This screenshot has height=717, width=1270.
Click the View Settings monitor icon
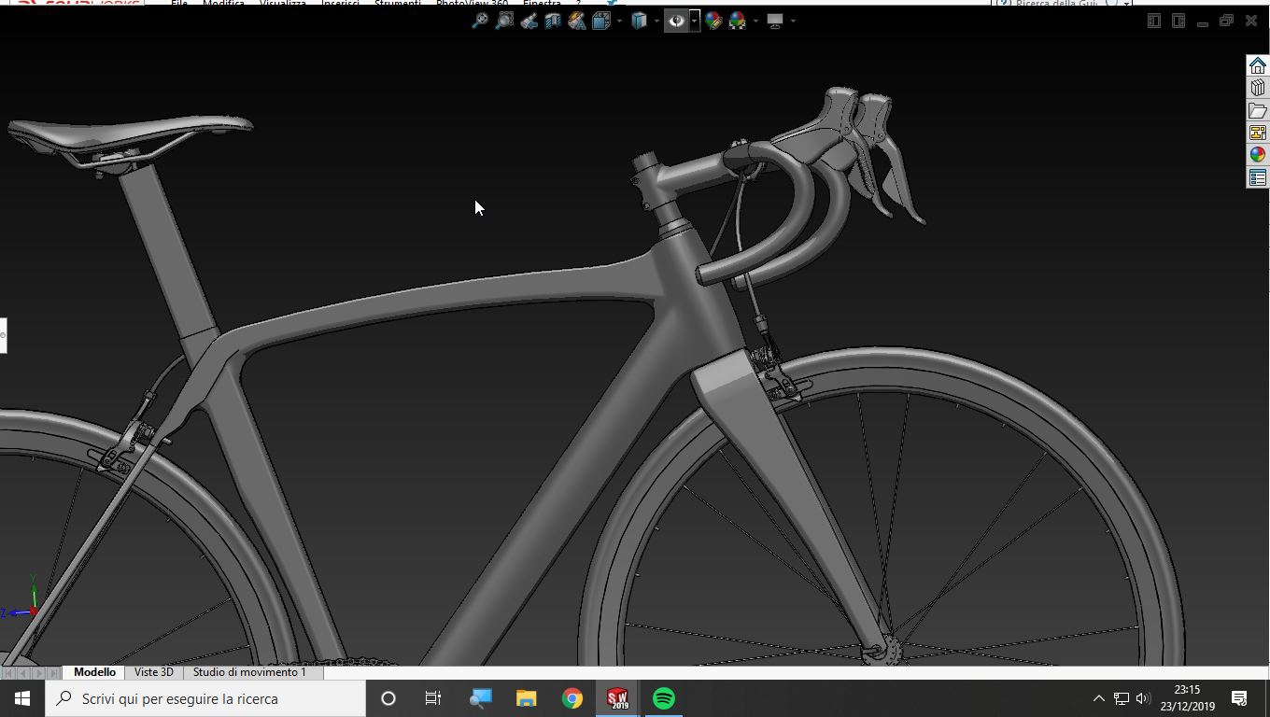(x=775, y=21)
